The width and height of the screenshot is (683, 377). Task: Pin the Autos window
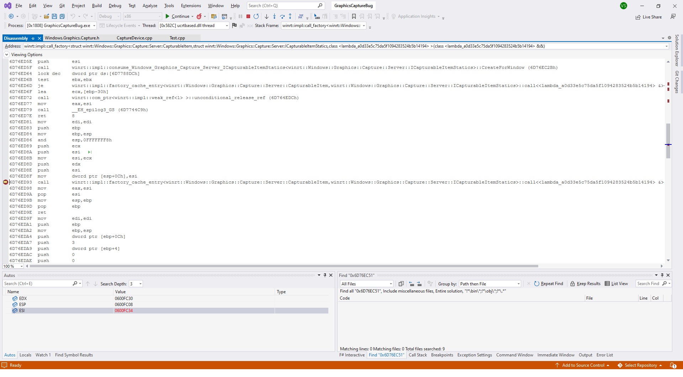(324, 275)
